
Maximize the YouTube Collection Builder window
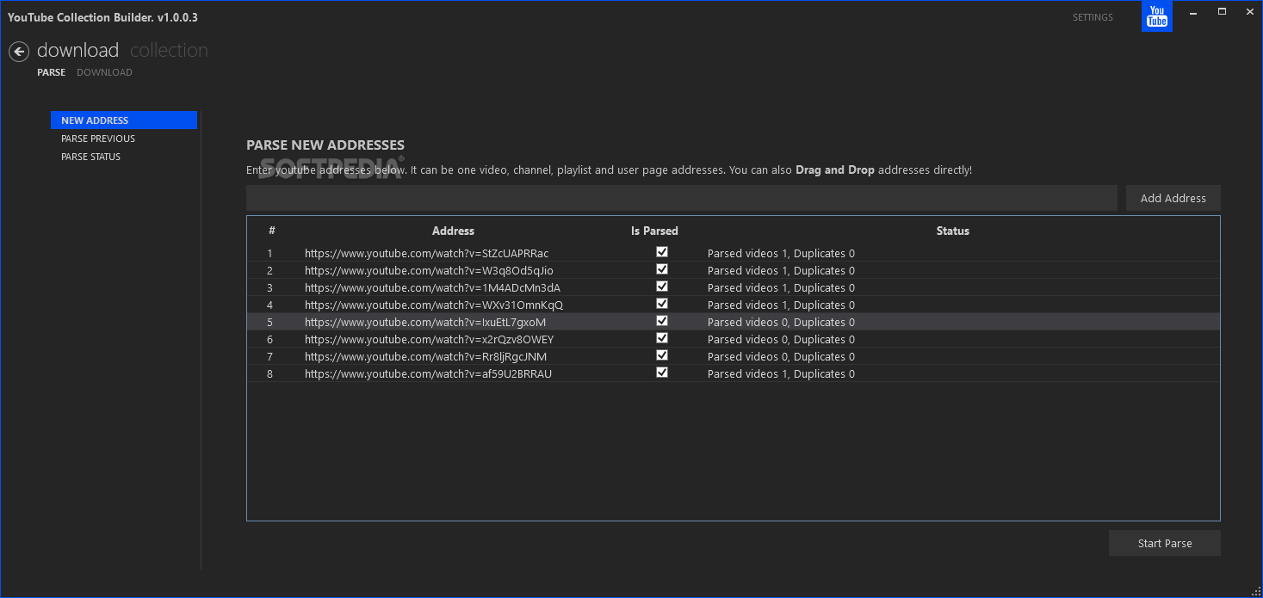[x=1221, y=12]
